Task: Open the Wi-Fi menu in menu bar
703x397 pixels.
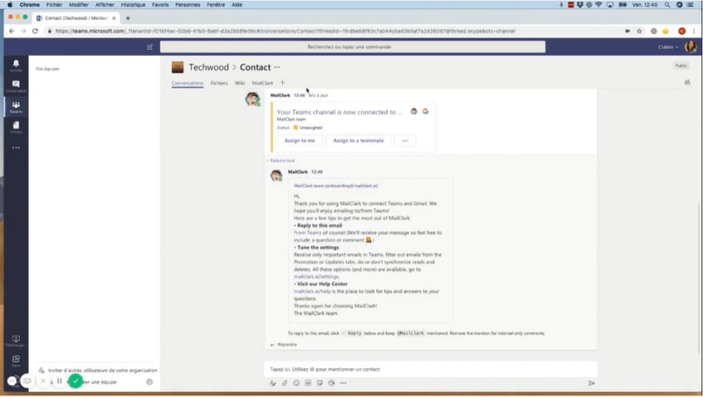Action: pos(598,5)
